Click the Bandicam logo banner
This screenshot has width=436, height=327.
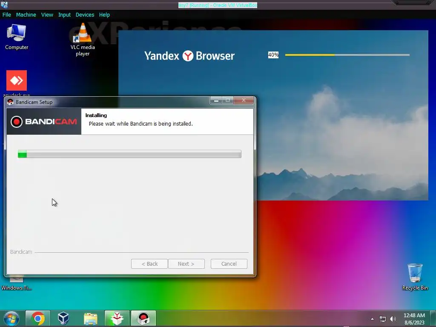[x=44, y=121]
